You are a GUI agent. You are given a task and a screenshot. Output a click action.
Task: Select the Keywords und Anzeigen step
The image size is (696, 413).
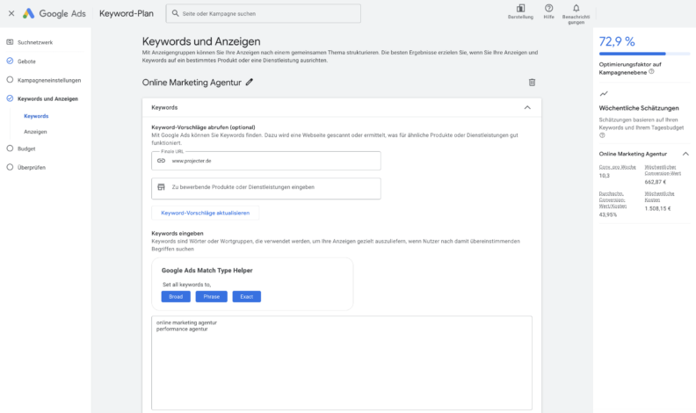coord(47,99)
